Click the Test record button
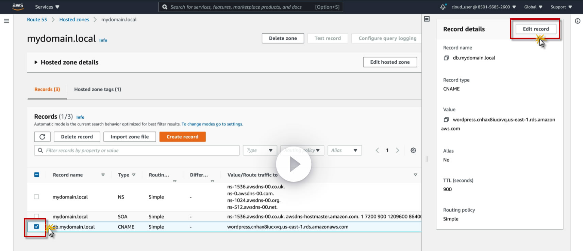583x251 pixels. (x=328, y=38)
